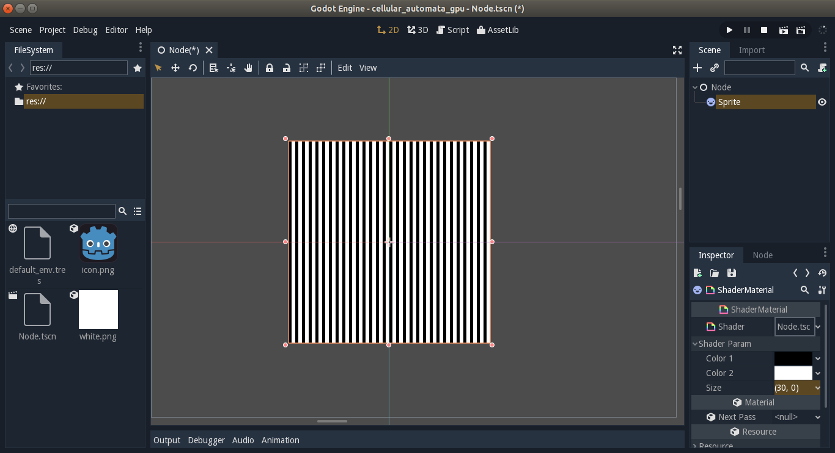
Task: Open the Debugger bottom panel
Action: 206,440
